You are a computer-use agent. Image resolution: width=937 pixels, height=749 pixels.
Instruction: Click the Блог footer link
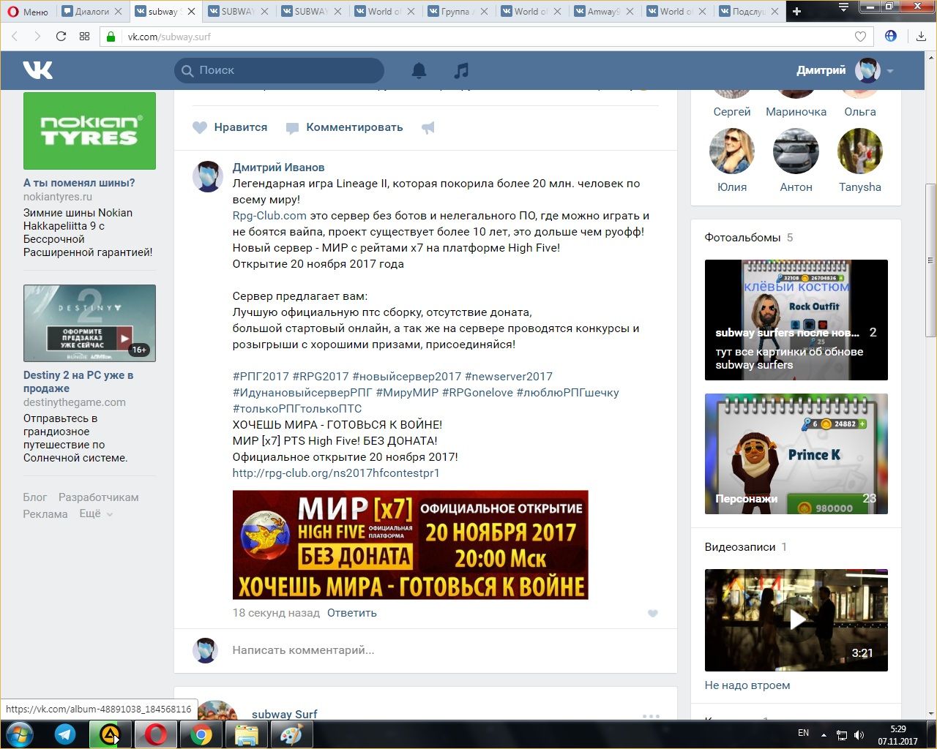[x=35, y=497]
